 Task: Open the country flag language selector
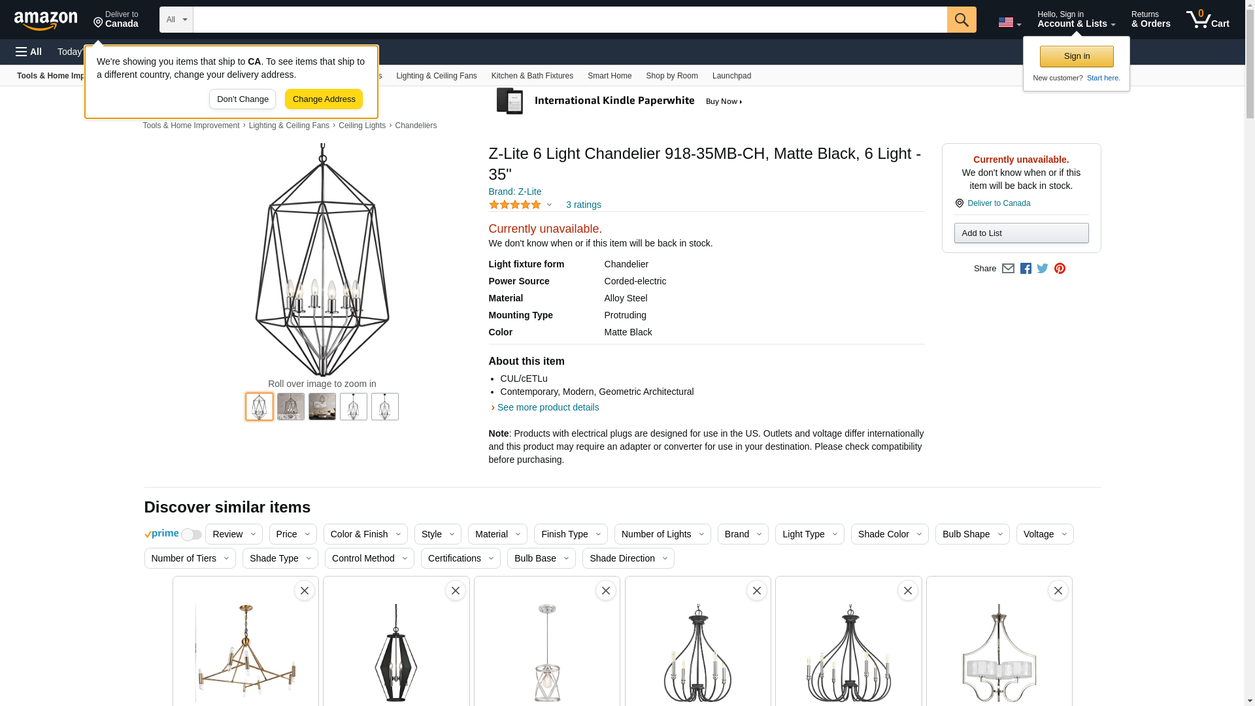coord(1009,23)
